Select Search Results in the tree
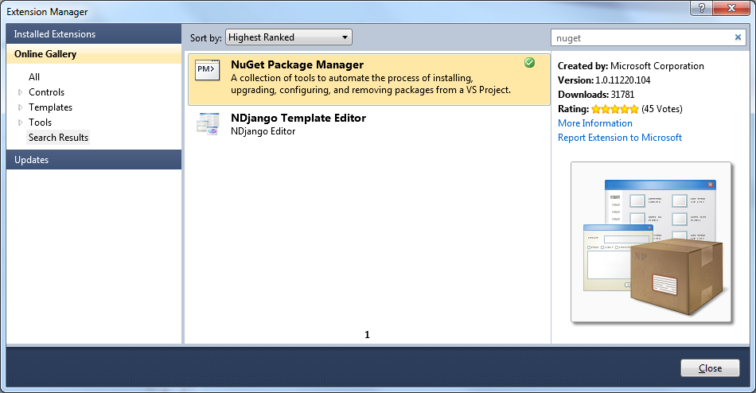This screenshot has width=756, height=393. (59, 138)
